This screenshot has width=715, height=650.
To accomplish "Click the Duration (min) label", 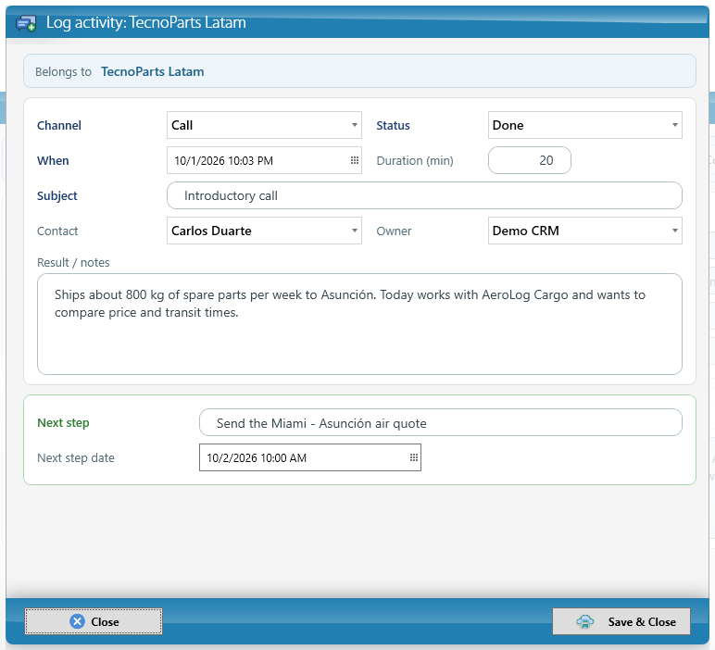I will pyautogui.click(x=415, y=161).
